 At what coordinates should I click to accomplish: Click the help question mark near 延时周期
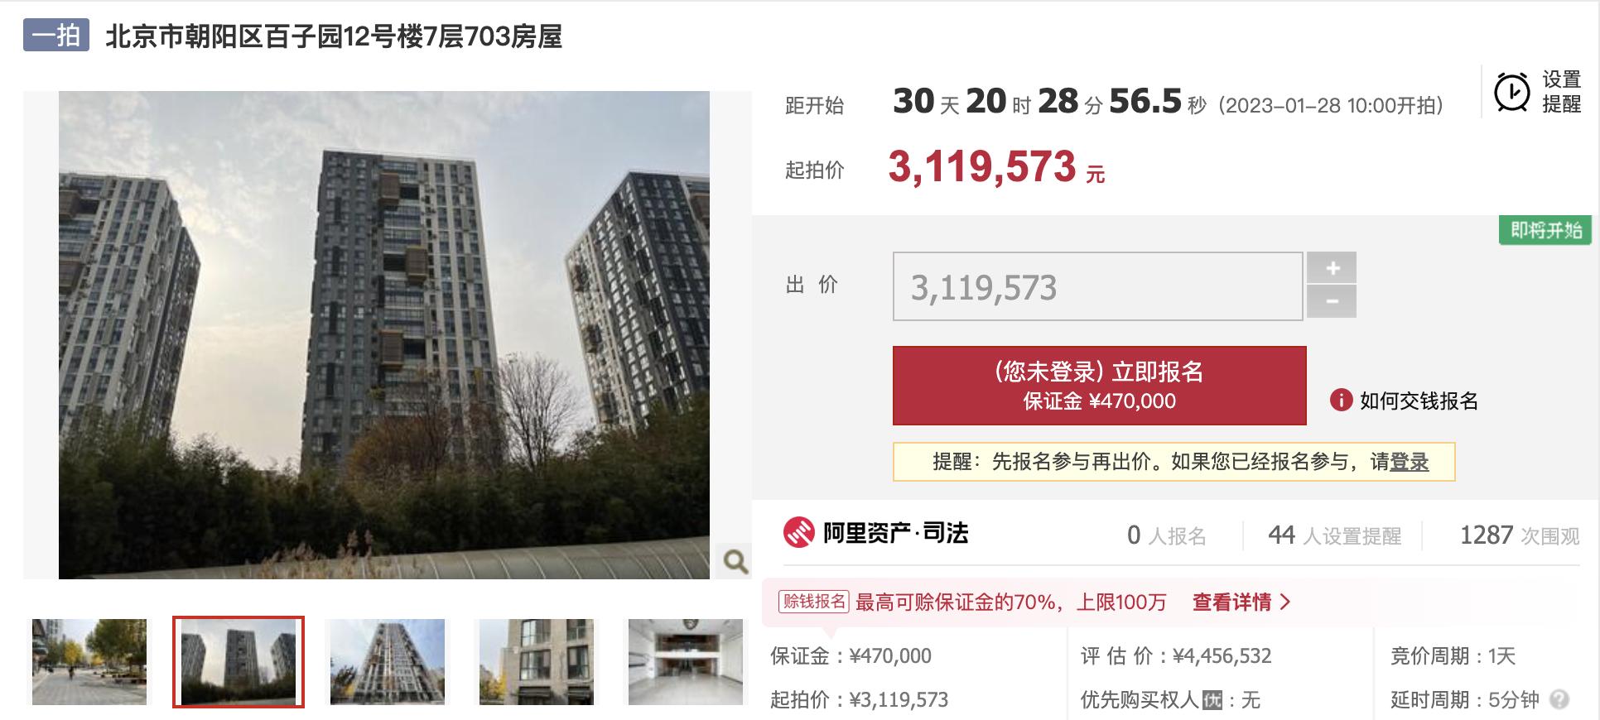coord(1559,699)
